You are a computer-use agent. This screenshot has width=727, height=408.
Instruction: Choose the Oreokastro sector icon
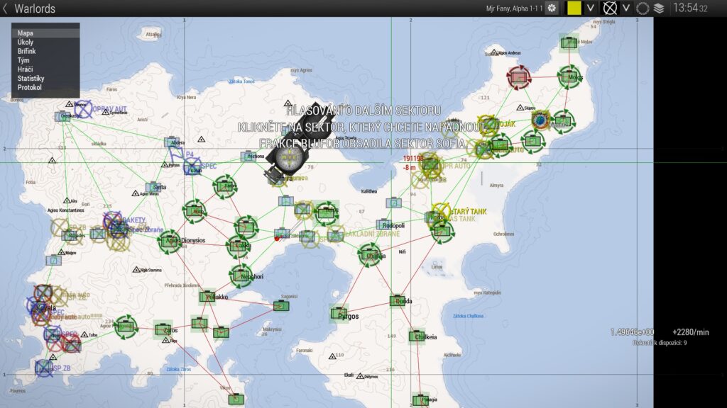click(x=62, y=116)
